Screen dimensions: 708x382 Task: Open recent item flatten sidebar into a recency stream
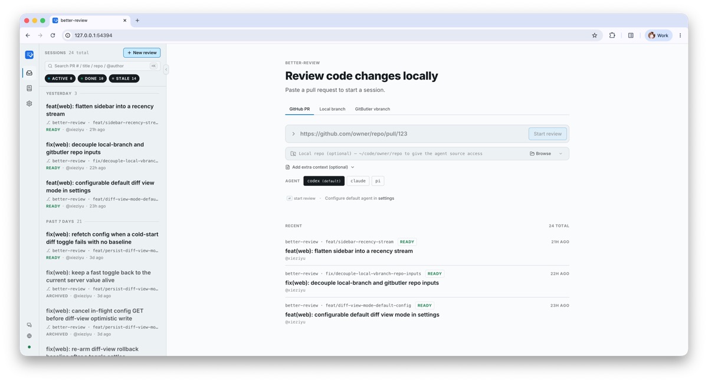tap(427, 250)
